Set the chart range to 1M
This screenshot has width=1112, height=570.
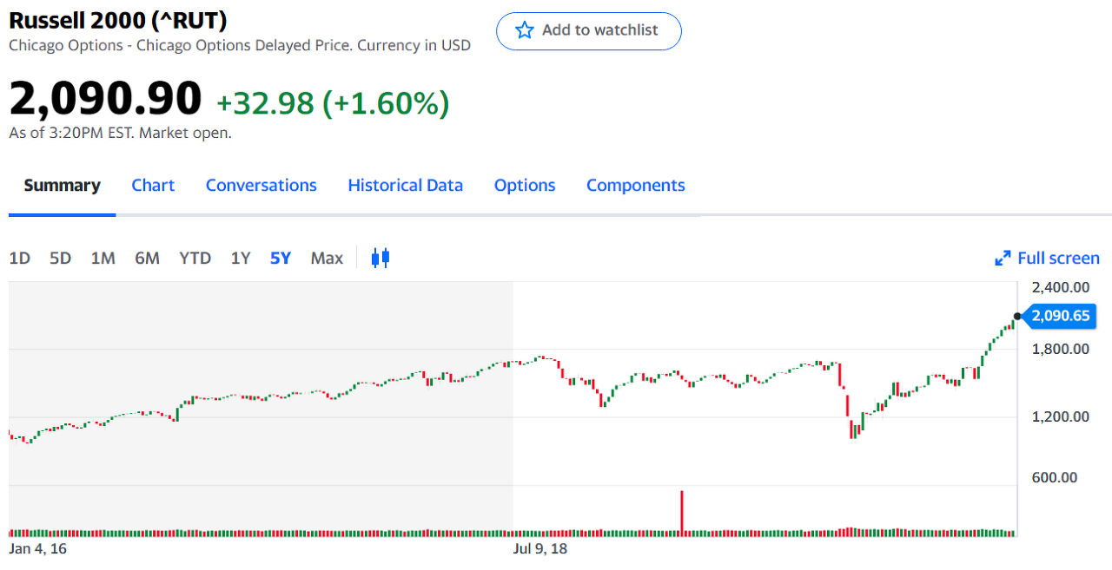click(103, 258)
